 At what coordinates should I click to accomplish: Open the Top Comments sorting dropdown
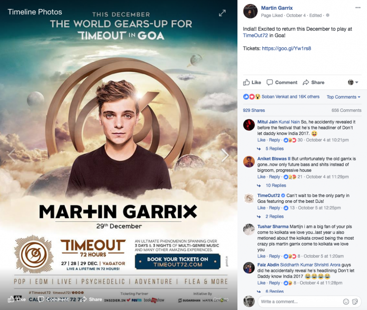[x=344, y=97]
